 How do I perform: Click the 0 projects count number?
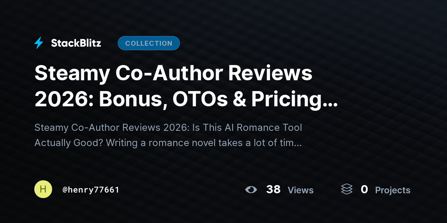tap(364, 190)
